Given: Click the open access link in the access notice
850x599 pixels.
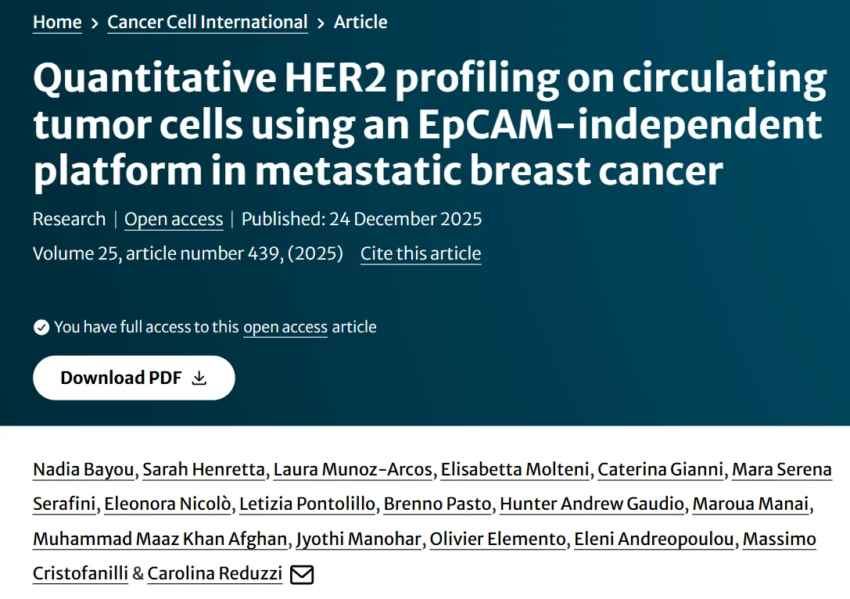Looking at the screenshot, I should 285,327.
